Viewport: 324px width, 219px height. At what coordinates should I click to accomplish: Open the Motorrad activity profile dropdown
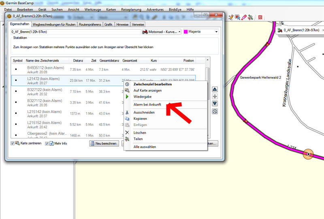click(x=162, y=32)
